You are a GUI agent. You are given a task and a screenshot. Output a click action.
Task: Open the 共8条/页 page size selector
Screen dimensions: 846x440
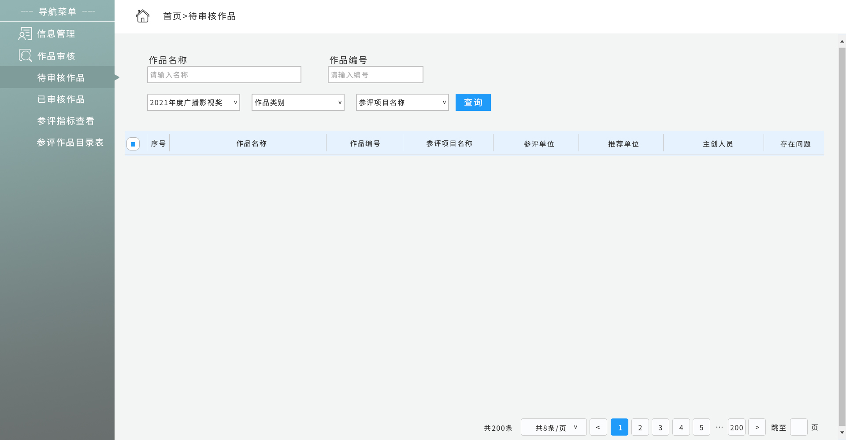[553, 427]
